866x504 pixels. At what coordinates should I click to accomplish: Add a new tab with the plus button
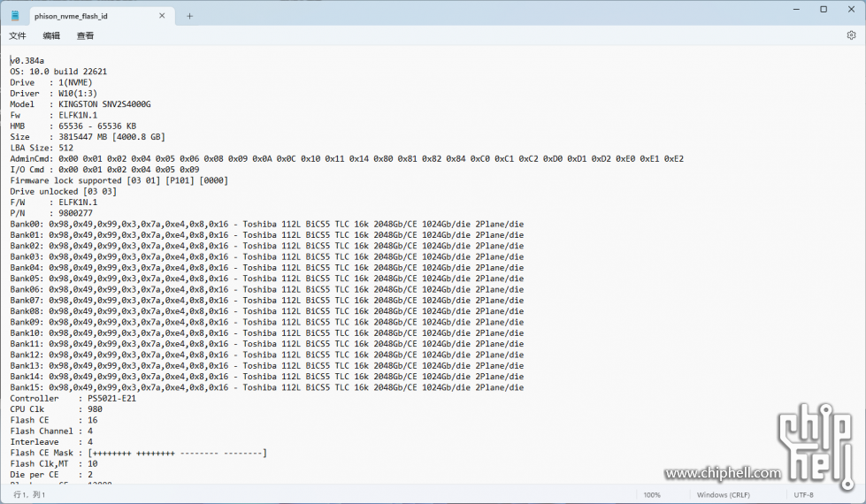189,16
